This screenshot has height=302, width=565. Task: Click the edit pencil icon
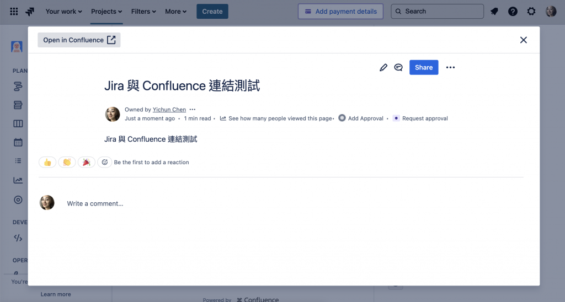pyautogui.click(x=383, y=67)
